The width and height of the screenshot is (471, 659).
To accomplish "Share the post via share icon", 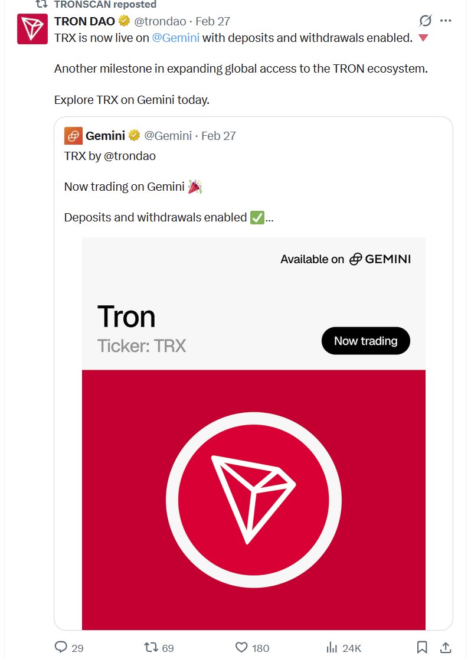I will click(447, 647).
